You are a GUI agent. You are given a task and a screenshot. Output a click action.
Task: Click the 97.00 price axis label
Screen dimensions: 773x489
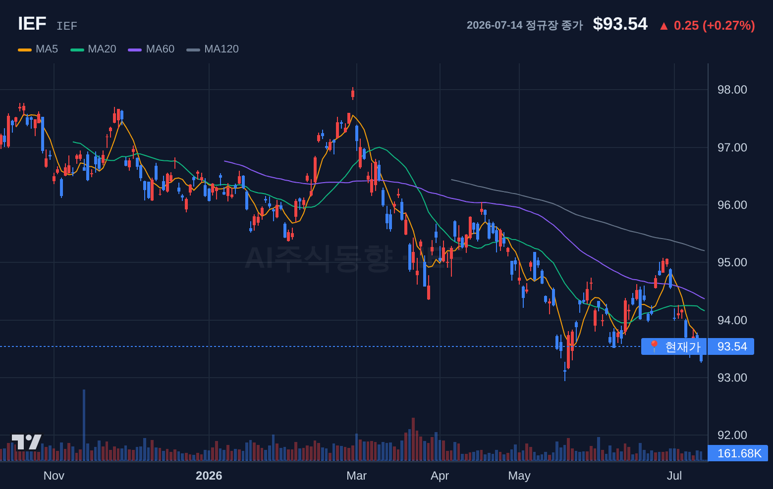[x=732, y=147]
